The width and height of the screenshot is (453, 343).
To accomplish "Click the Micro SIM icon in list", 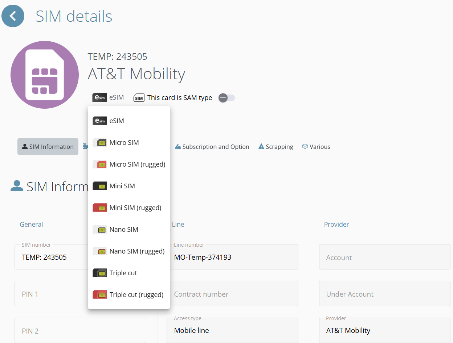I will pyautogui.click(x=99, y=143).
